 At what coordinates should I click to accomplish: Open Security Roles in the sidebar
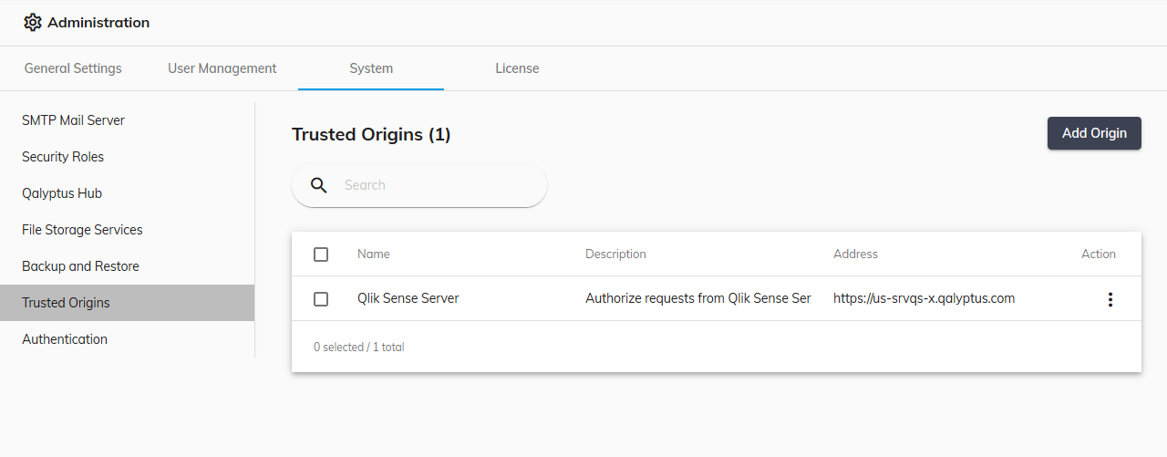point(127,157)
